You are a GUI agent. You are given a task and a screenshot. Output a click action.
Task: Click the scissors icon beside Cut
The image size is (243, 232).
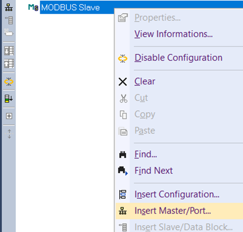124,99
